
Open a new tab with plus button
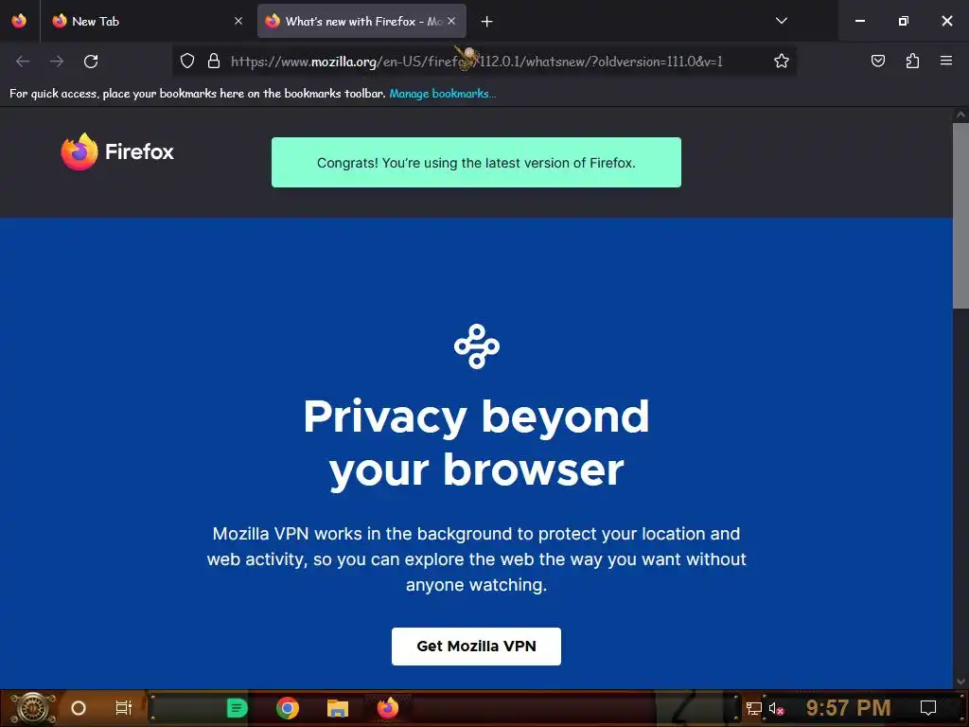point(487,22)
